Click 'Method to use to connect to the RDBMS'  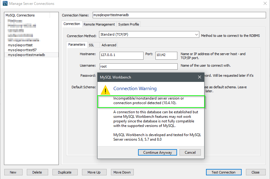pyautogui.click(x=230, y=36)
